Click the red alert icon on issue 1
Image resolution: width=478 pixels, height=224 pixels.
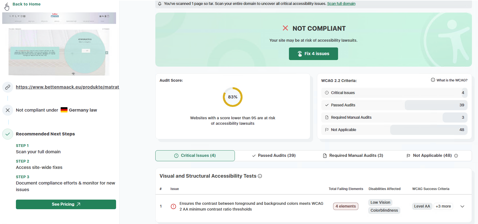tap(173, 206)
